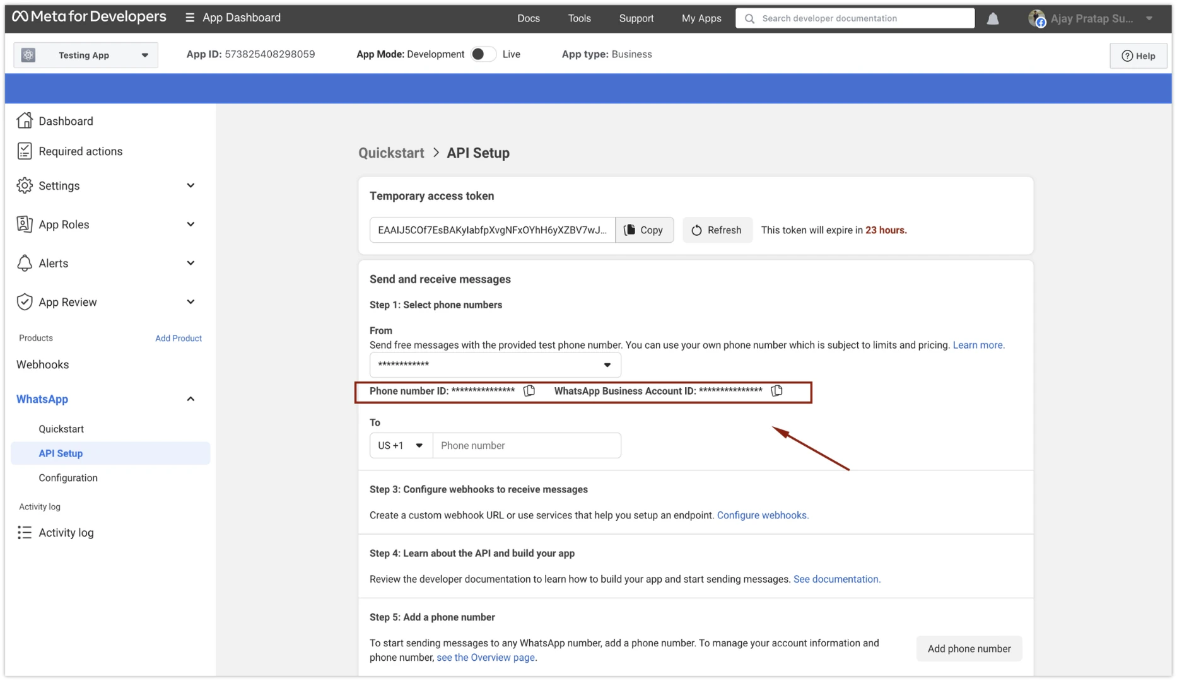Refresh the access token
The width and height of the screenshot is (1177, 681).
717,230
